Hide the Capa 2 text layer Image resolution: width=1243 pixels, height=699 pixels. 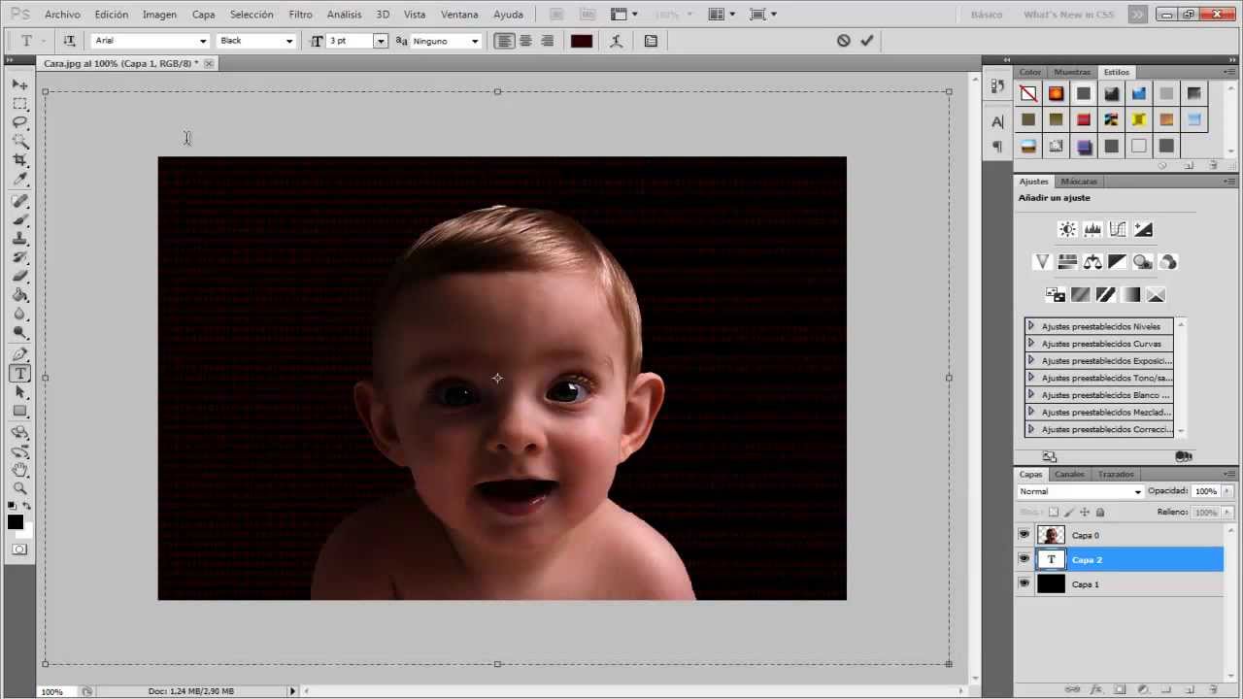[1024, 559]
